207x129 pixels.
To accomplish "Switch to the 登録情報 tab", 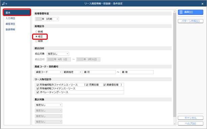I will [x=10, y=30].
